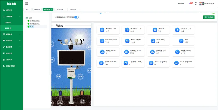
Task: Switch to the 三级页面 tab
Action: tap(60, 9)
